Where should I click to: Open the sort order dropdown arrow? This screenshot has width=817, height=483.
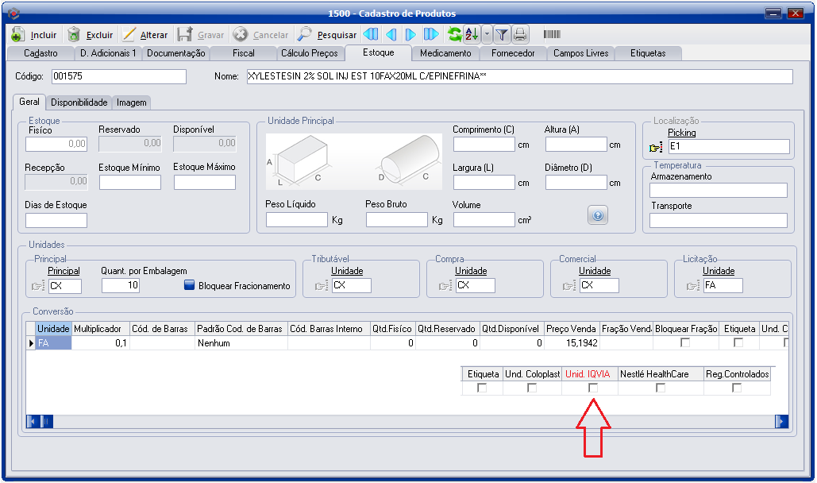click(488, 35)
